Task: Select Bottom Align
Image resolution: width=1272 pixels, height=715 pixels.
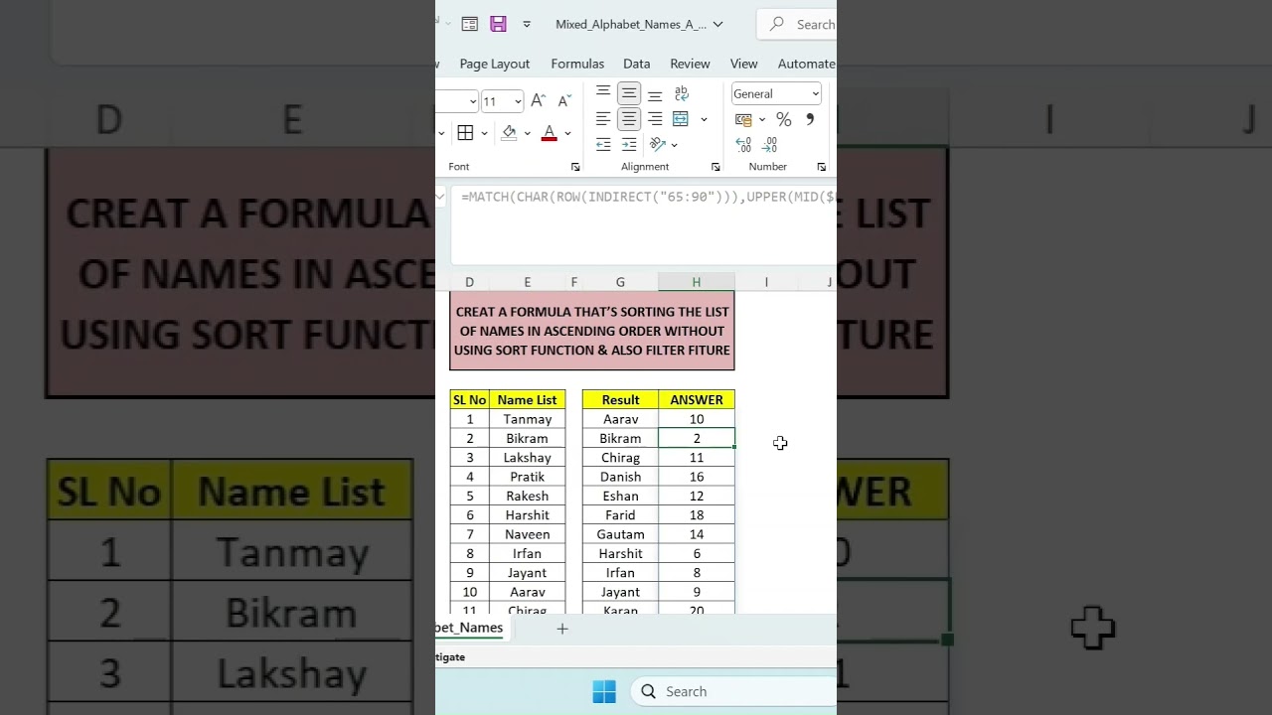Action: click(x=655, y=94)
